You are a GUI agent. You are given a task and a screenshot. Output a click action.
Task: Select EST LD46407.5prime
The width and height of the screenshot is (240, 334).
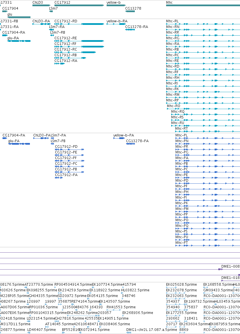(41, 330)
